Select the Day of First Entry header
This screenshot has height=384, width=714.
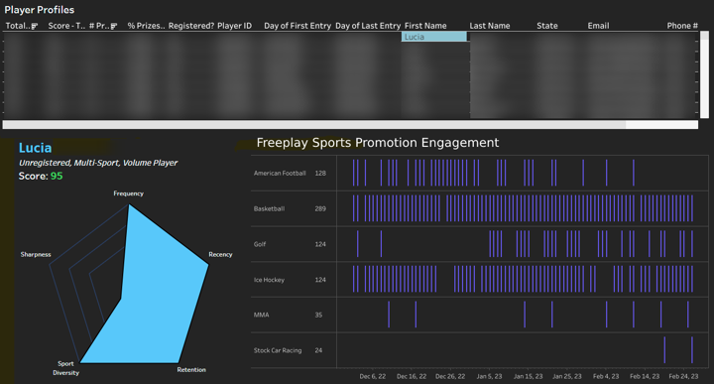tap(297, 26)
